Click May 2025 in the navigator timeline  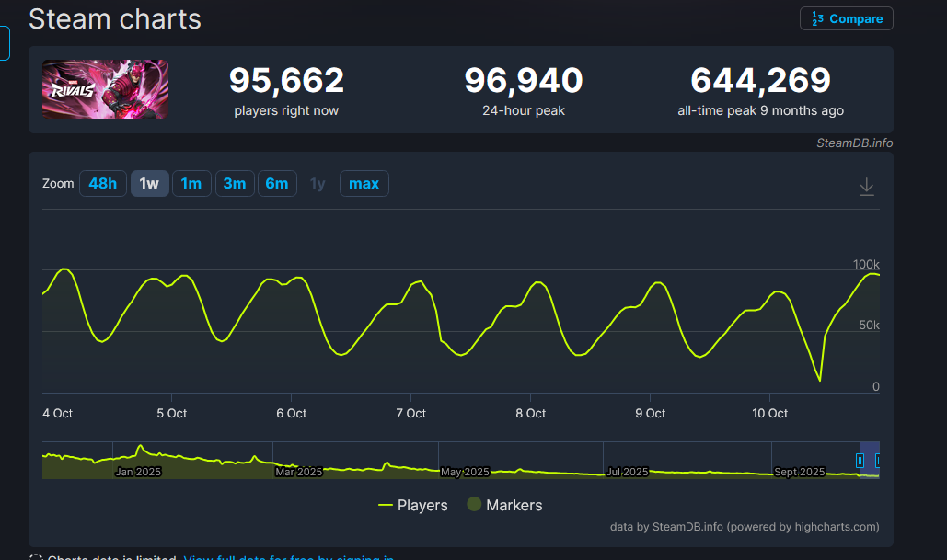[465, 472]
